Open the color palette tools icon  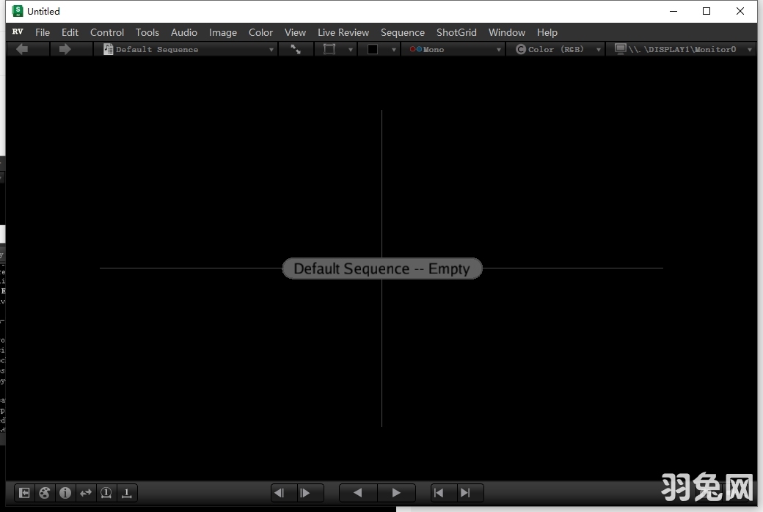point(45,493)
